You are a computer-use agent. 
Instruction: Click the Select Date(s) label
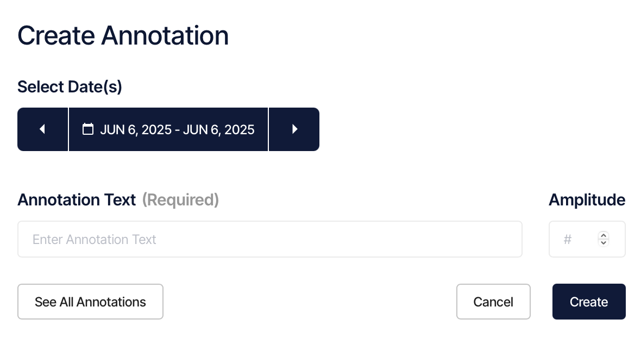pos(70,86)
